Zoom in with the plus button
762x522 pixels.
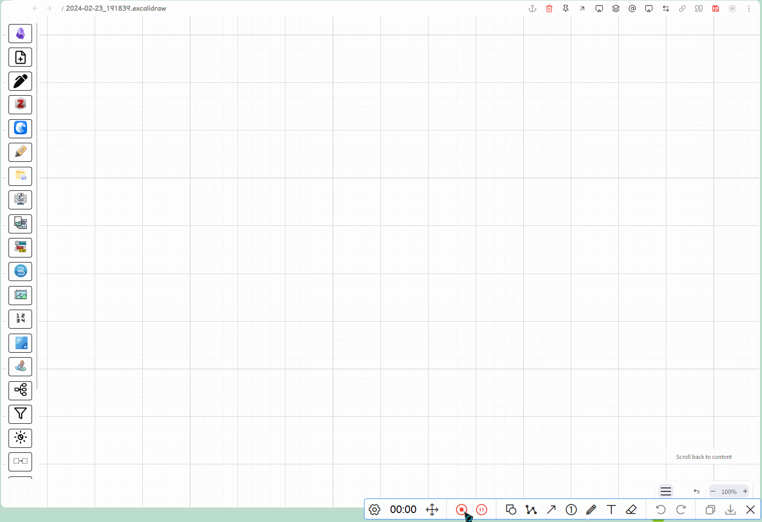pos(745,491)
